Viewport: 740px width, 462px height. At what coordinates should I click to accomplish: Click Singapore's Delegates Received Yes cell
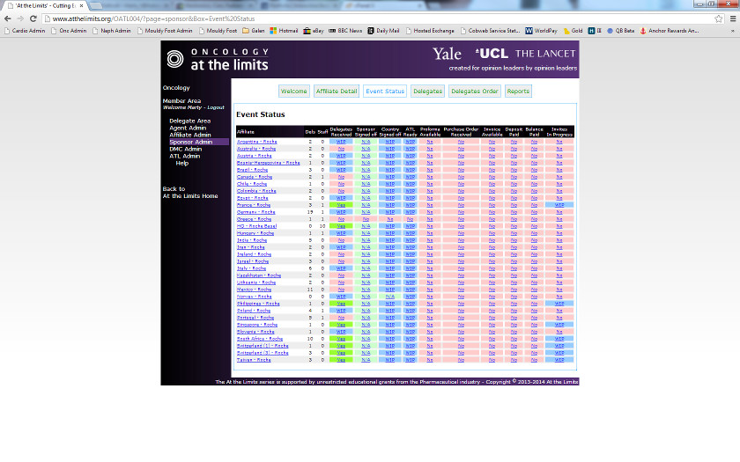[341, 325]
